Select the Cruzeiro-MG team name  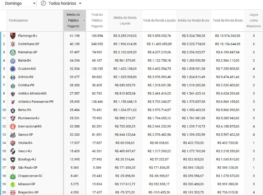click(27, 69)
